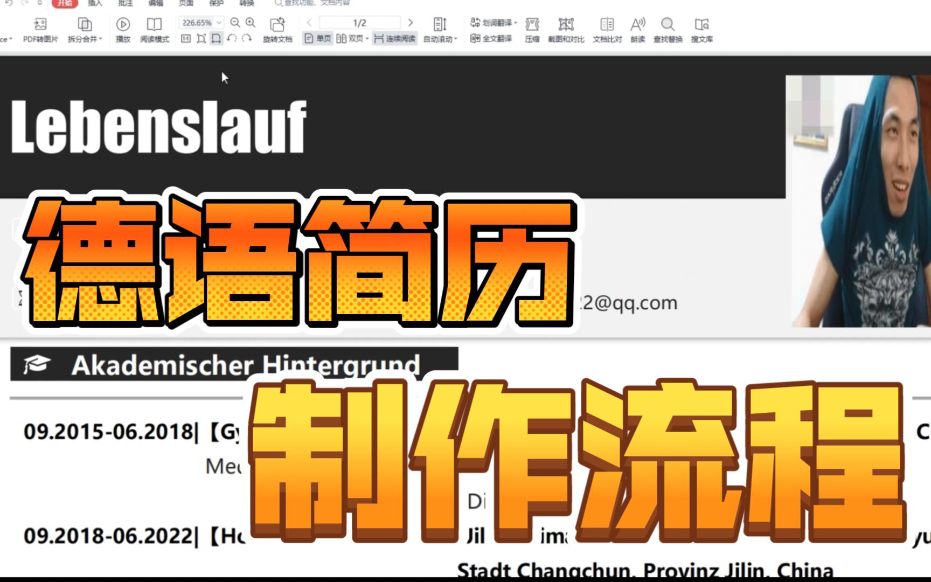The image size is (931, 582).
Task: Click the 自动滚动 auto scroll icon
Action: [440, 24]
